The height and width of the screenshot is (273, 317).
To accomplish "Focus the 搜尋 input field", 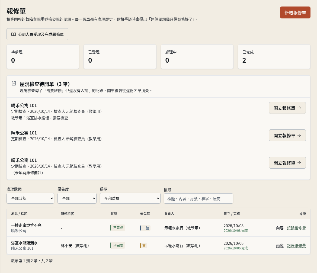I will tap(198, 198).
